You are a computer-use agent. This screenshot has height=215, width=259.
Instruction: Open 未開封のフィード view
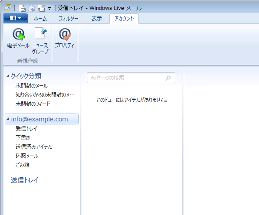[33, 104]
